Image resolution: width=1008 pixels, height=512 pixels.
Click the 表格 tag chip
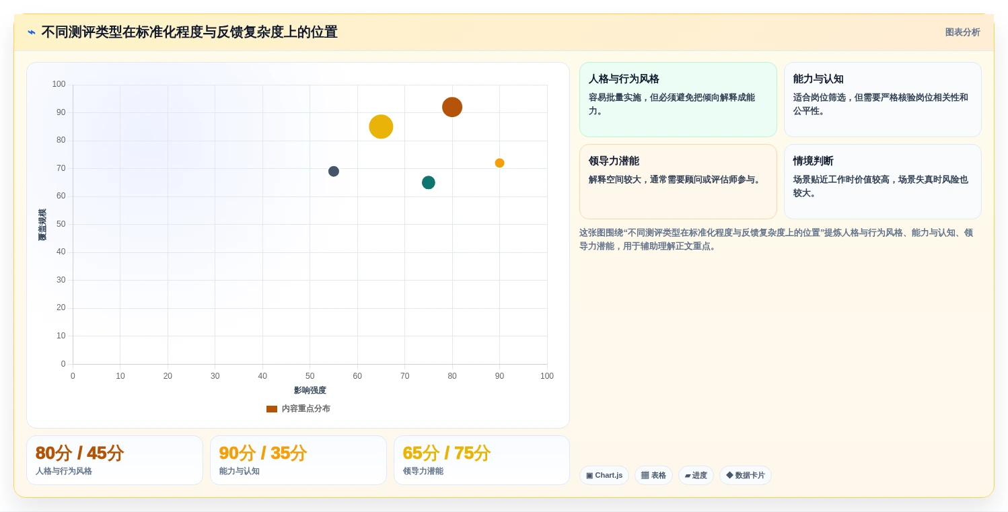[653, 476]
